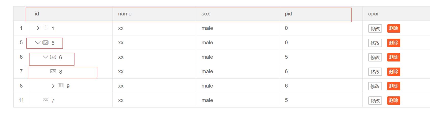Viewport: 430px width, 126px height.
Task: Click the image icon beside node 7
Action: [45, 100]
